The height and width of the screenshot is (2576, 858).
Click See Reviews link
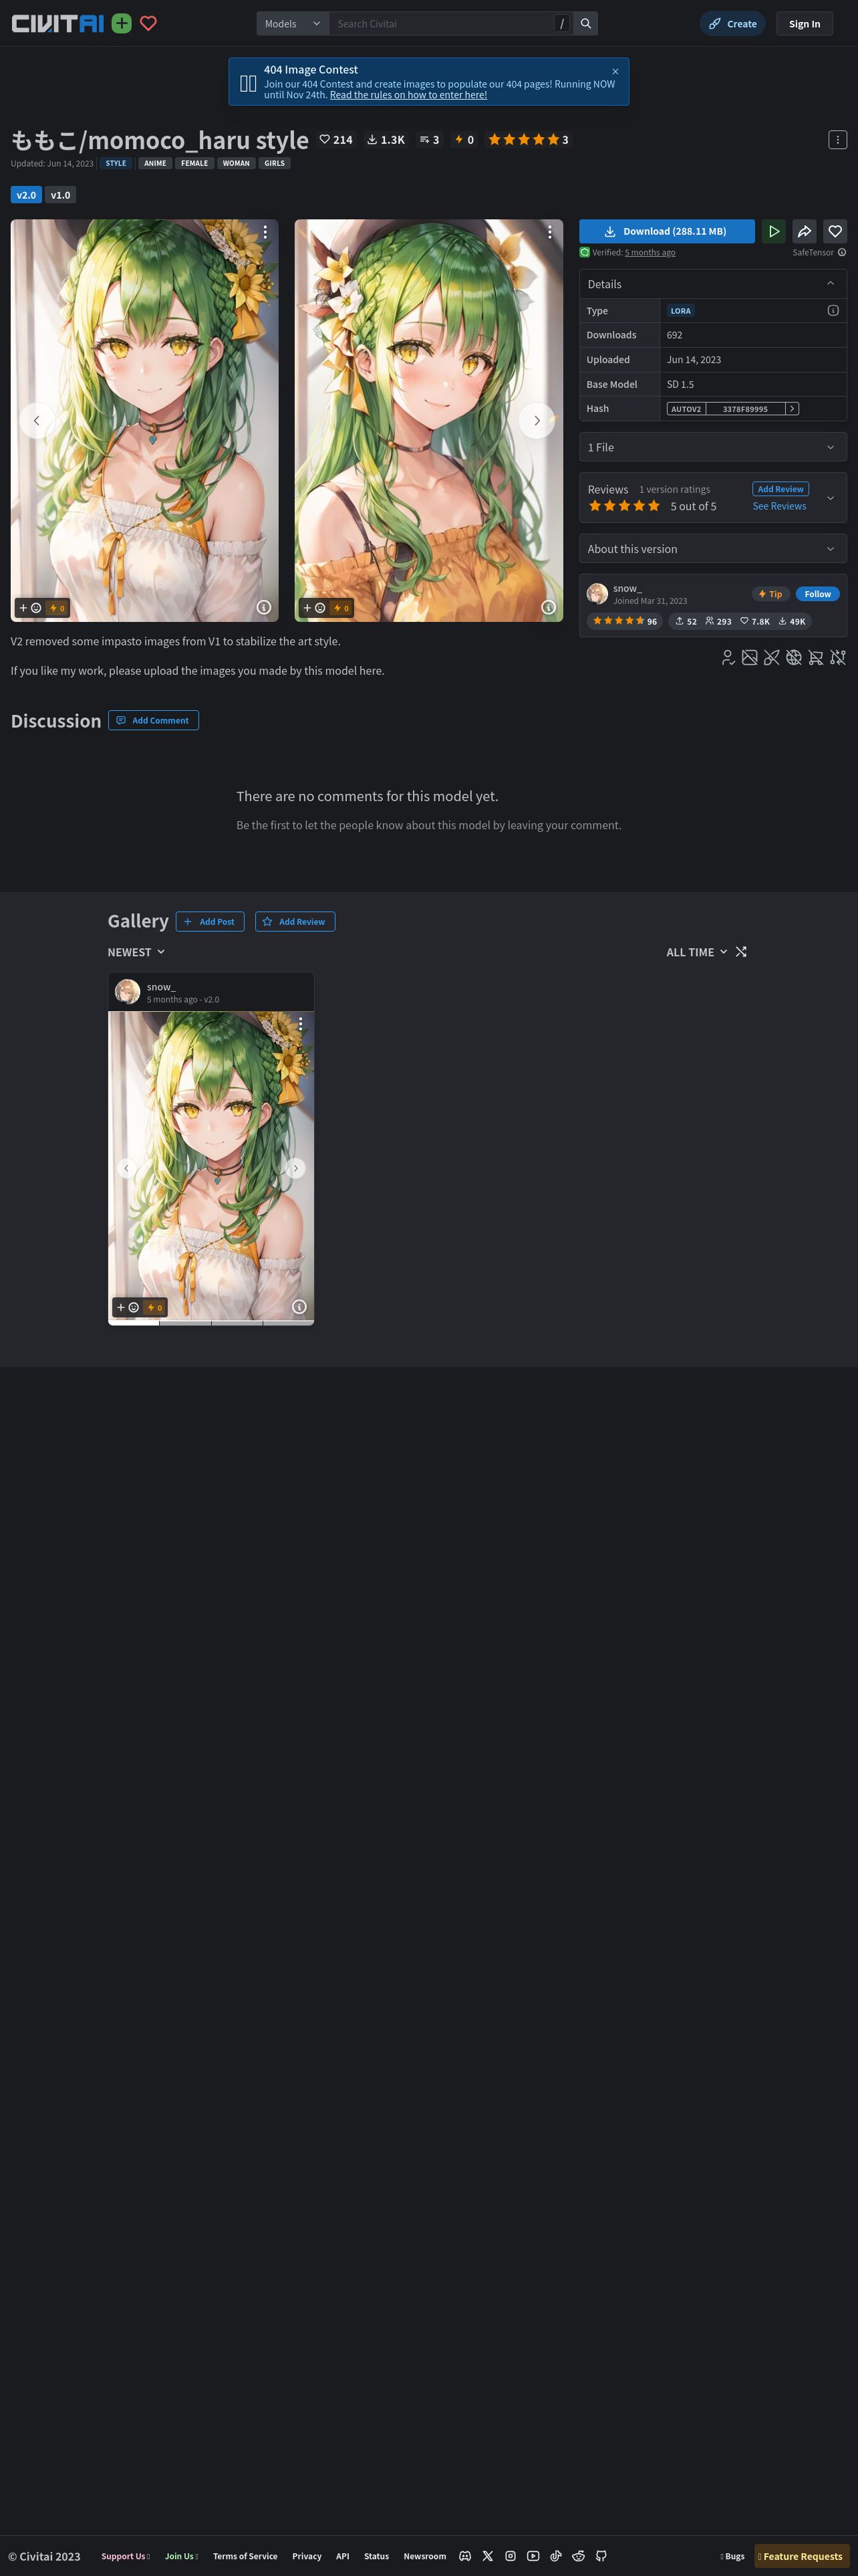point(779,506)
